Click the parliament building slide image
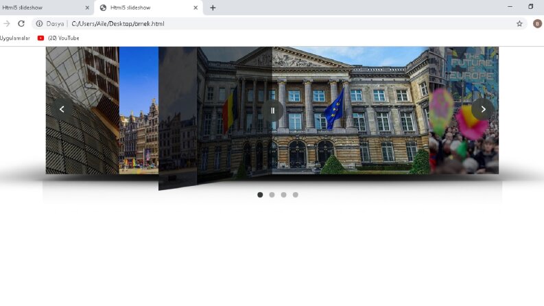Image resolution: width=544 pixels, height=306 pixels. pos(312,110)
